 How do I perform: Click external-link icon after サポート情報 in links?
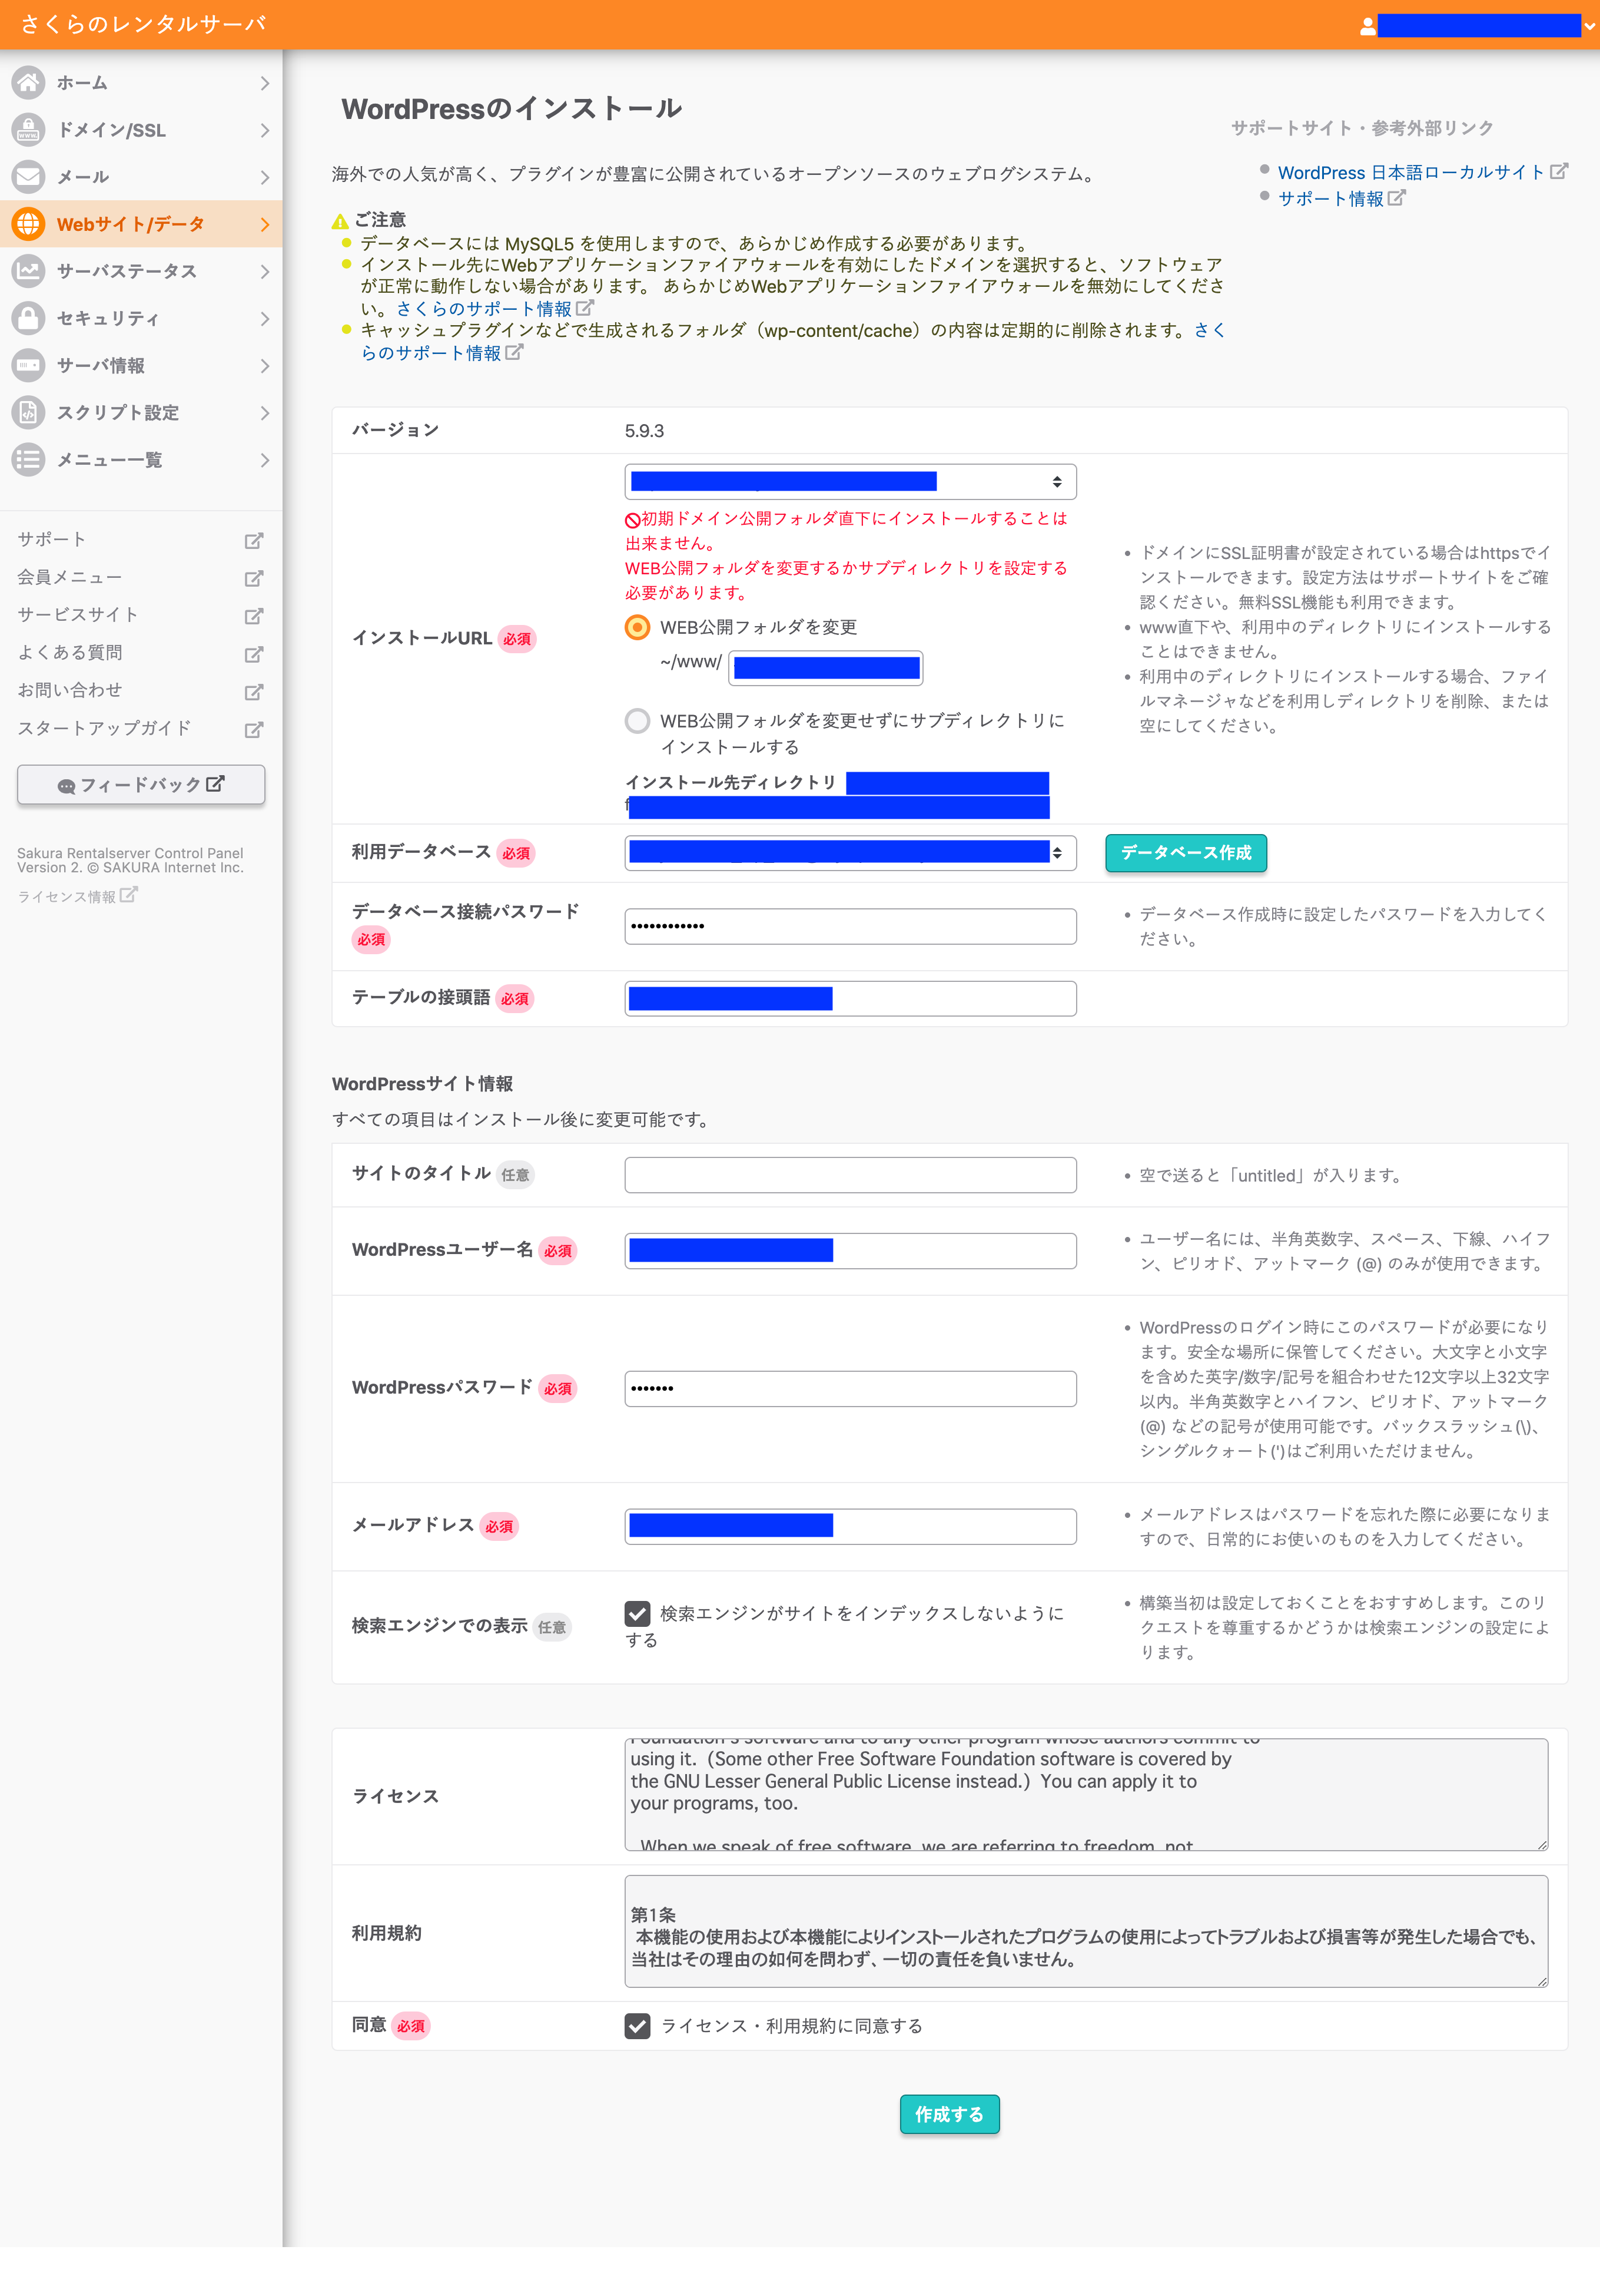(1396, 198)
